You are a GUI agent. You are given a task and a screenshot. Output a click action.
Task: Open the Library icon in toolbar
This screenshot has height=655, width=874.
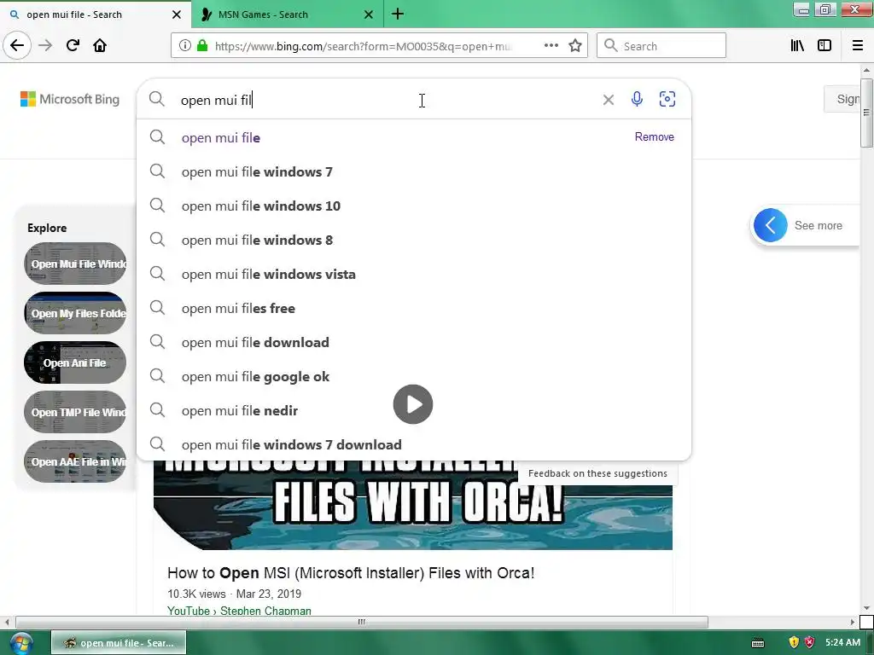[797, 46]
